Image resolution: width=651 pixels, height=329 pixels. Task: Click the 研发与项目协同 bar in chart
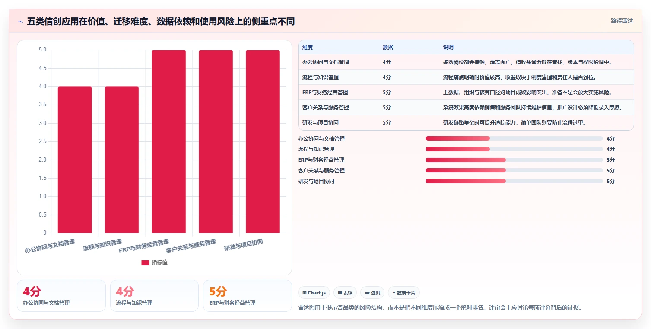(263, 142)
